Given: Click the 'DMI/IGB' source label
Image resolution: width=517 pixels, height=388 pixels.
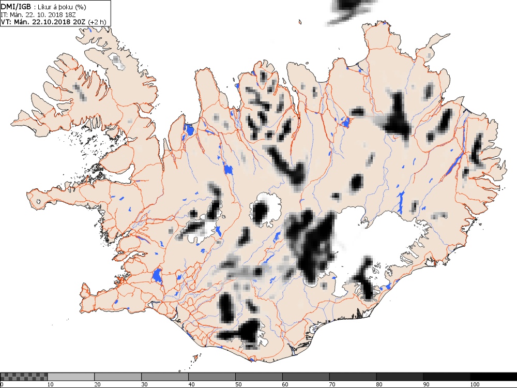Looking at the screenshot, I should click(x=16, y=7).
